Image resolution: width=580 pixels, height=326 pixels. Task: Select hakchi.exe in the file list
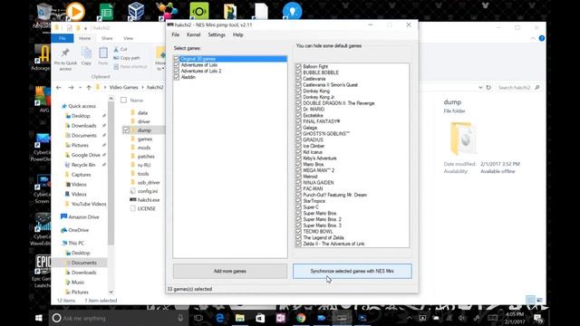(149, 200)
